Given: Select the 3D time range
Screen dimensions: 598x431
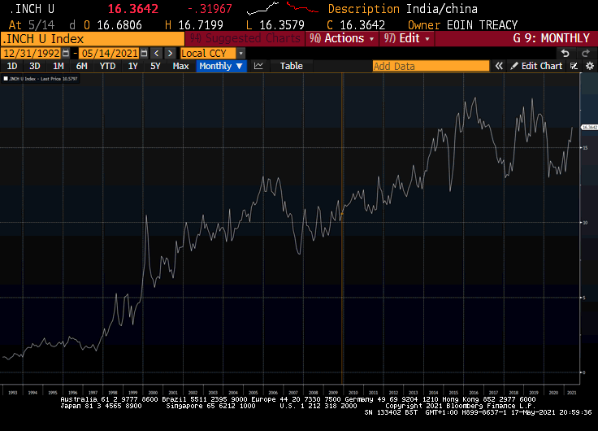Looking at the screenshot, I should coord(35,66).
